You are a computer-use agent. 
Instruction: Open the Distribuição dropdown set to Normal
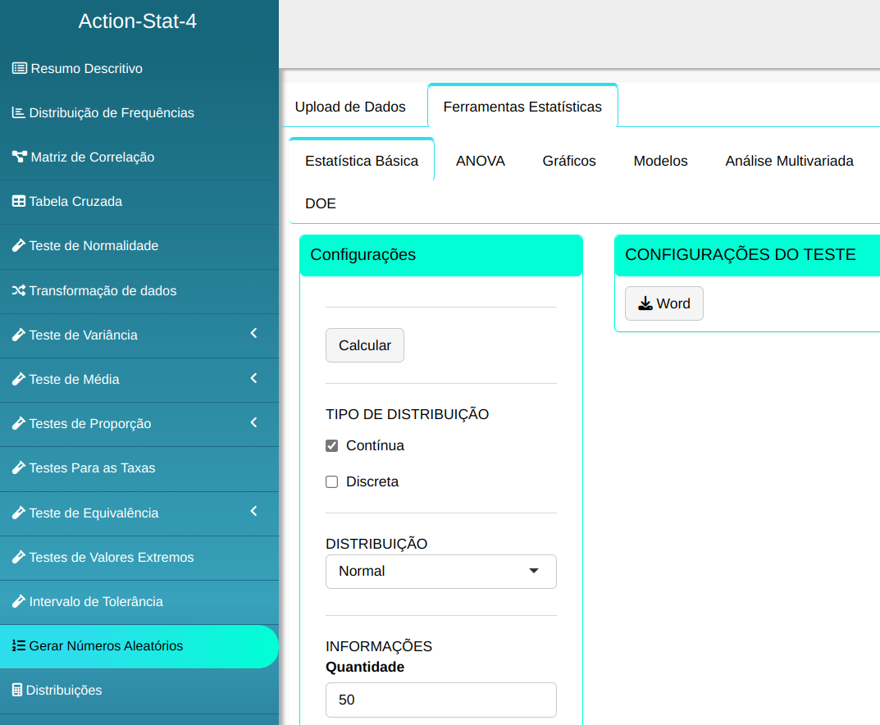[x=440, y=572]
